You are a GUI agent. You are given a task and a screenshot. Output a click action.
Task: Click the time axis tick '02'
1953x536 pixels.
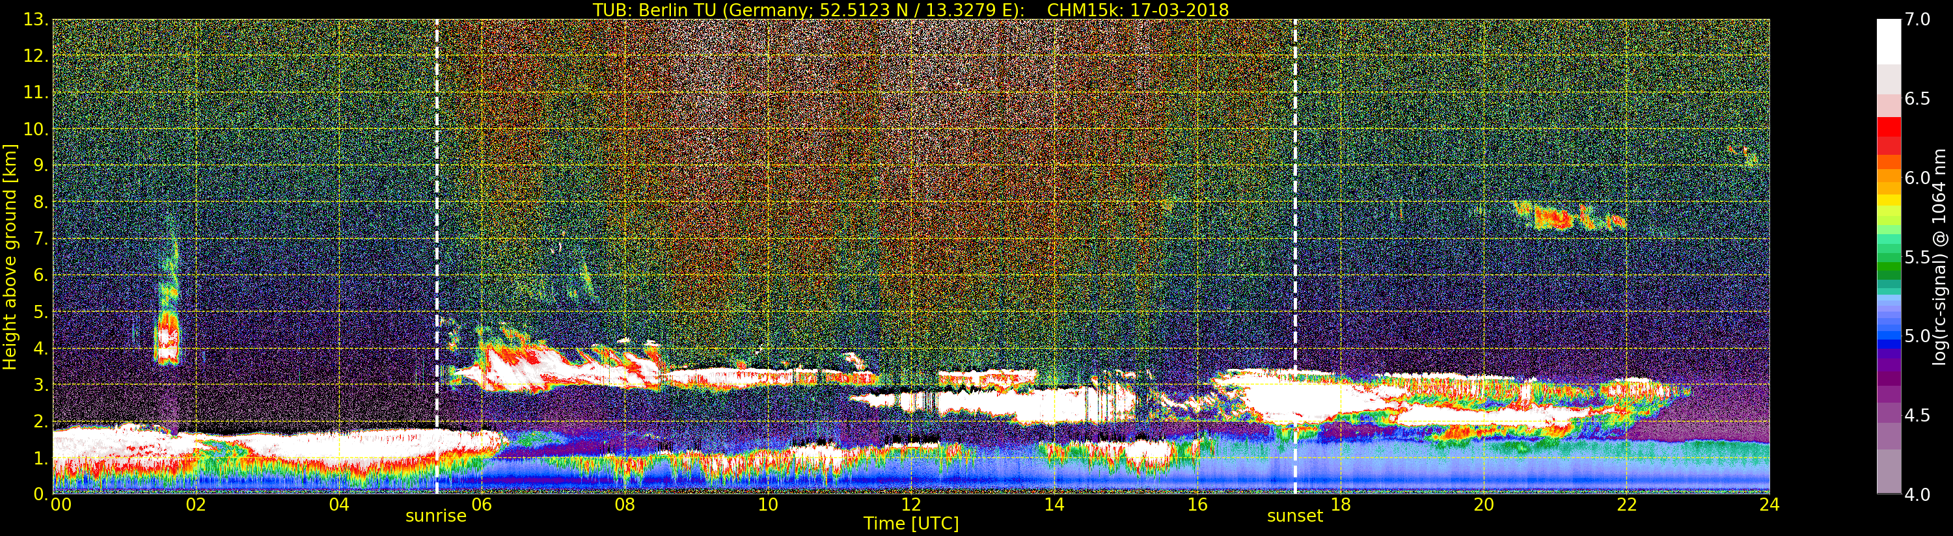click(x=196, y=504)
